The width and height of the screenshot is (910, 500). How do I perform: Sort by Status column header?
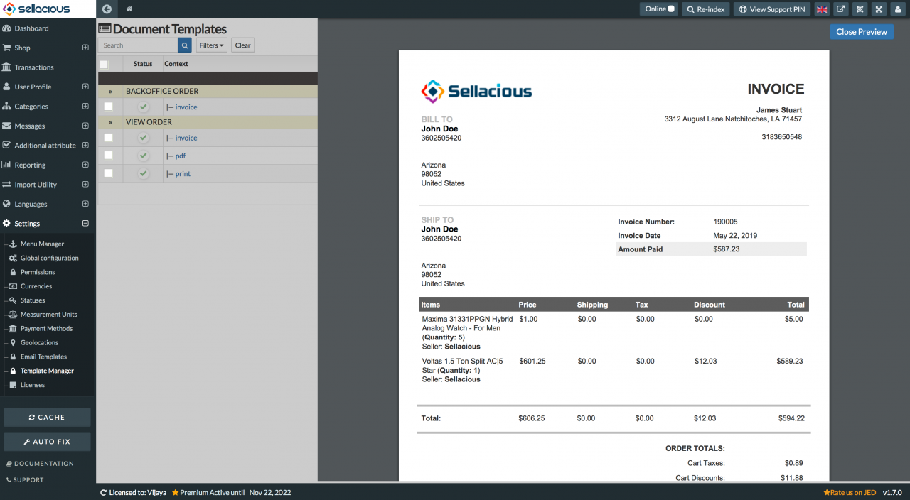[143, 64]
